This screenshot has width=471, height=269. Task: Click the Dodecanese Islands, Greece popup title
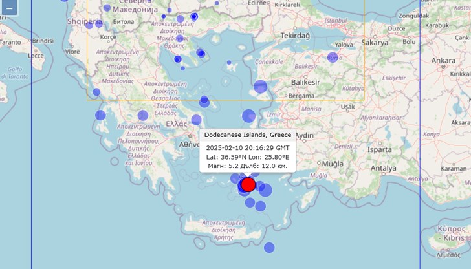248,134
